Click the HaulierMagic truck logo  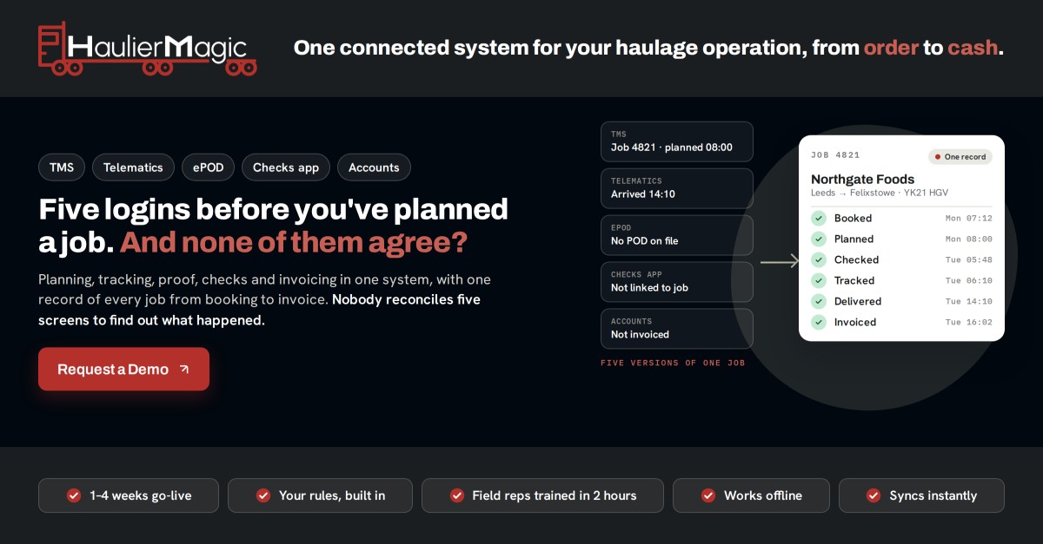[x=148, y=49]
